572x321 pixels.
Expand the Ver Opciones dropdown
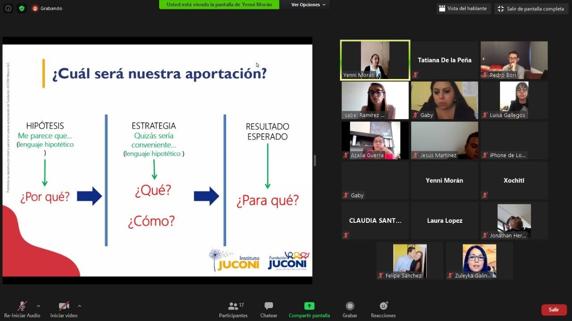(308, 4)
